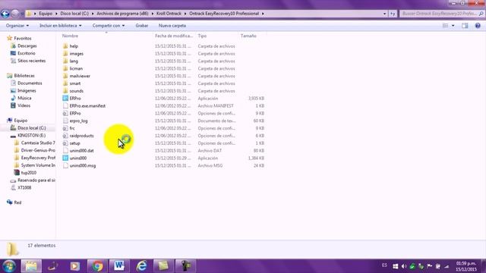Open Favoritos in the navigation pane
Screen dimensions: 486x273
coord(23,39)
